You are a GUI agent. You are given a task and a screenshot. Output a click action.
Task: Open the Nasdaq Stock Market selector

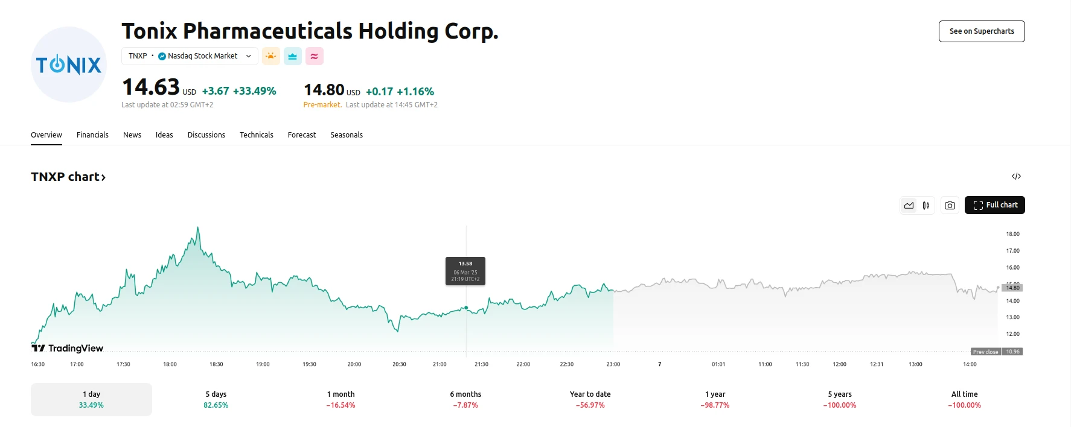(202, 55)
